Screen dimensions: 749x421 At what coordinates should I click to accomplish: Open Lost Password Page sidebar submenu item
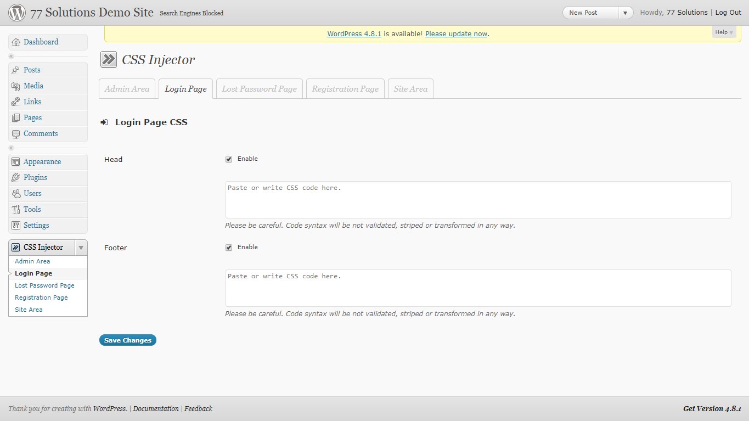(x=44, y=285)
